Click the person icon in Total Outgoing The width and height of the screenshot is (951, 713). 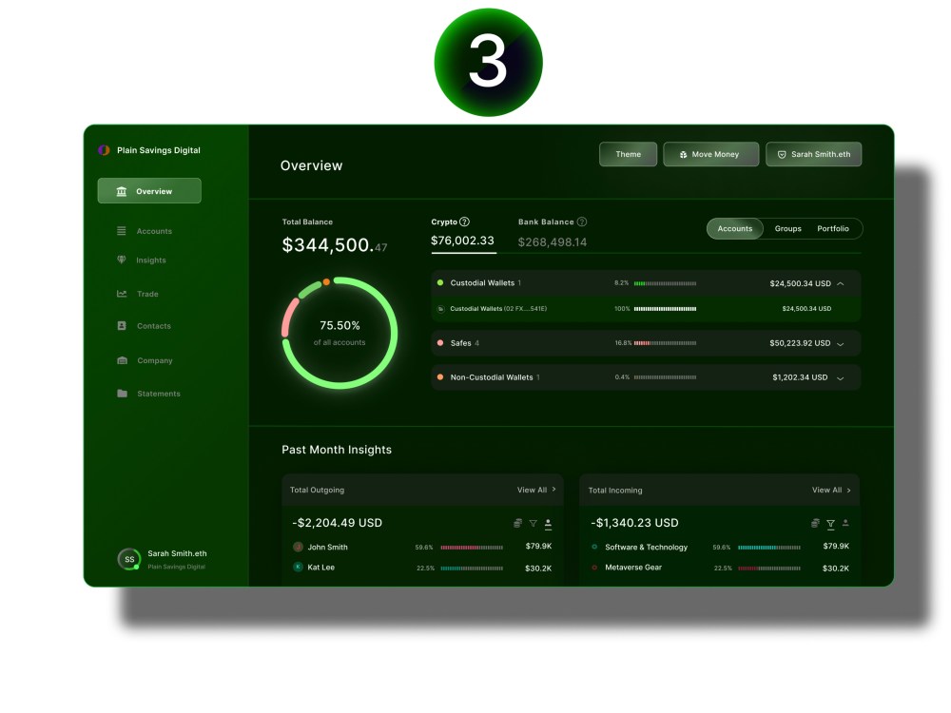coord(549,524)
